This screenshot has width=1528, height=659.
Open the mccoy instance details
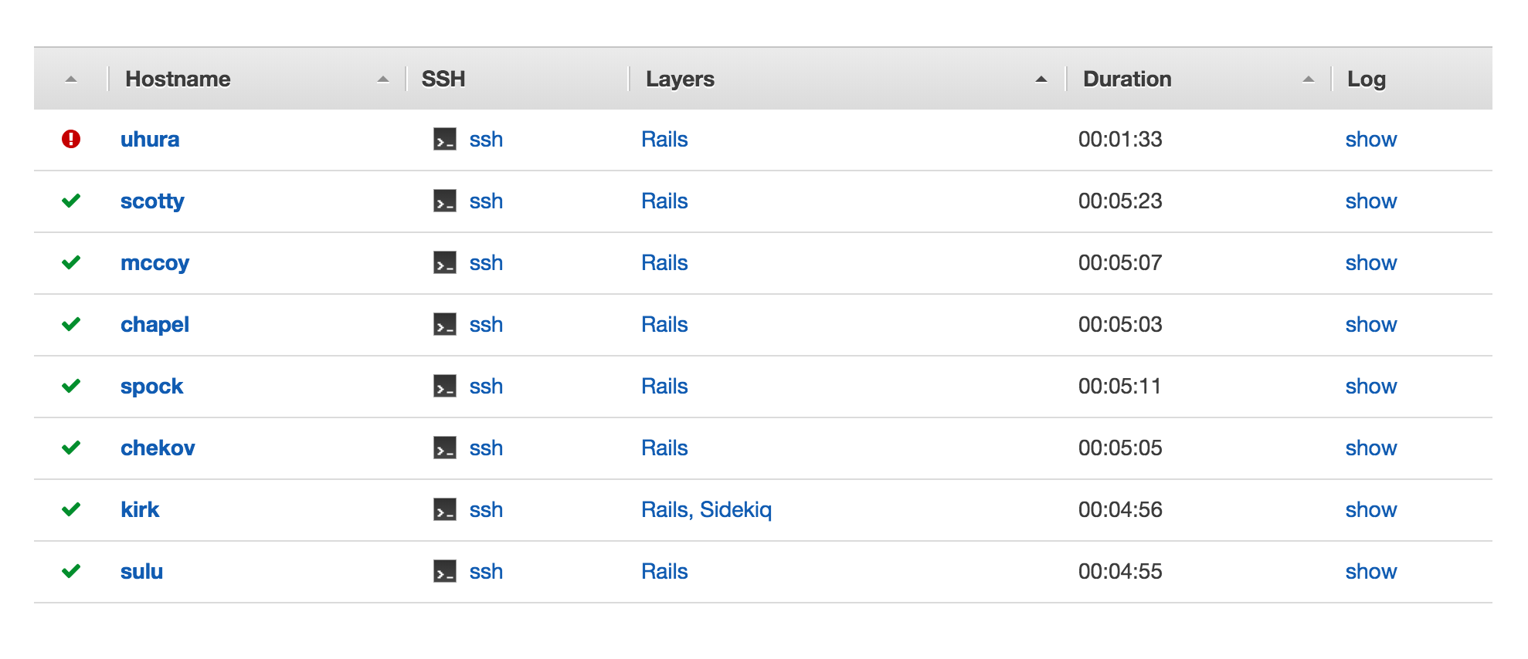154,263
